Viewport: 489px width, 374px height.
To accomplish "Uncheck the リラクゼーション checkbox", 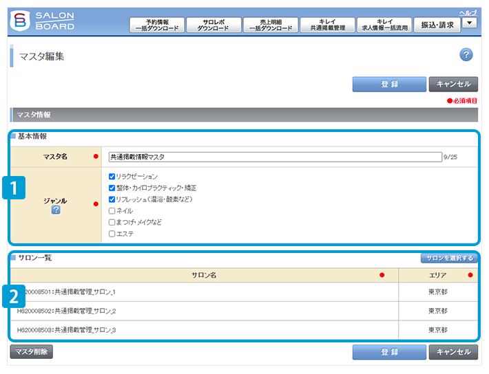I will pyautogui.click(x=112, y=177).
